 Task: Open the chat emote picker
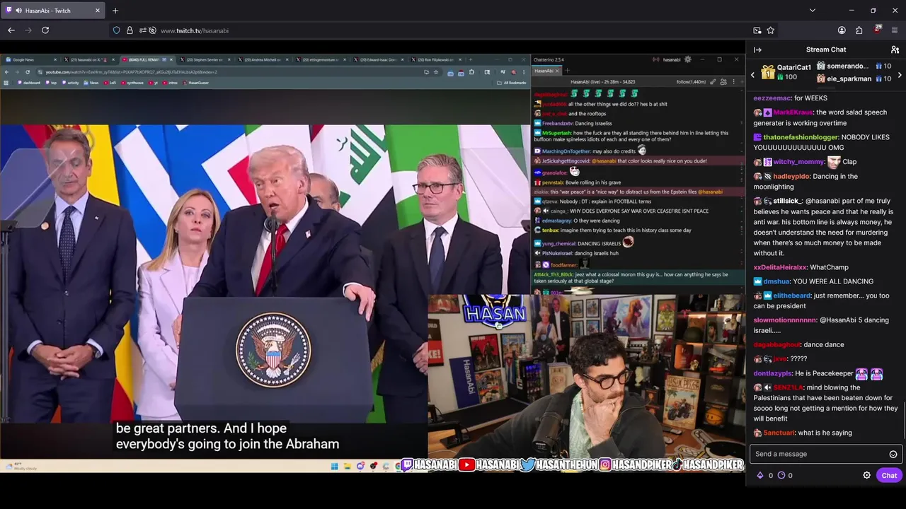893,454
